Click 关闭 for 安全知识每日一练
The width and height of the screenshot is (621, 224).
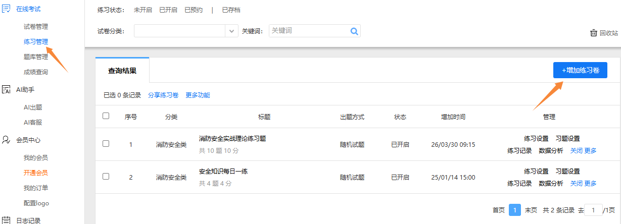576,183
